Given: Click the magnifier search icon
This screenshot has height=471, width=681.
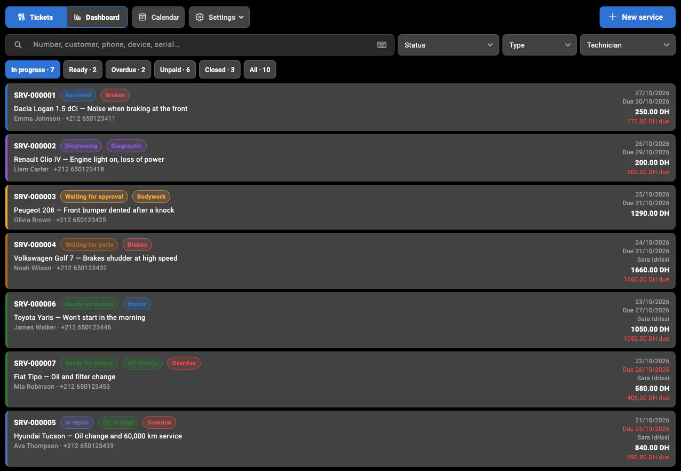Looking at the screenshot, I should [x=18, y=45].
